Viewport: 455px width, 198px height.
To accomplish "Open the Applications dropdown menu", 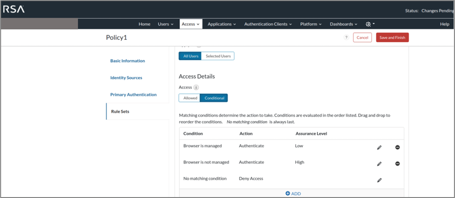I will pyautogui.click(x=222, y=24).
